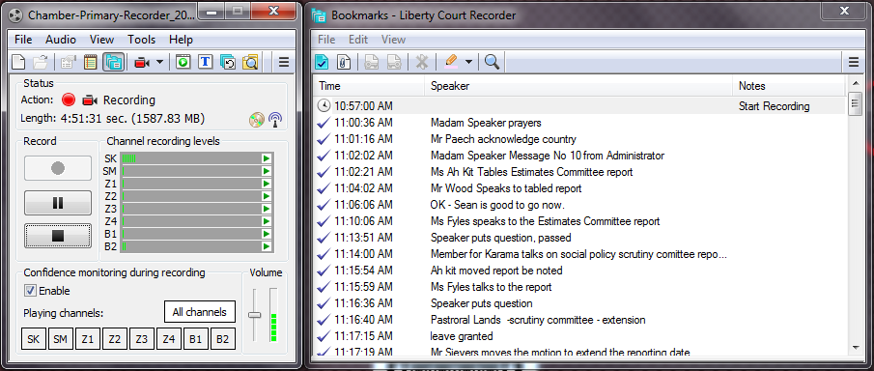Click the first greyed-out bookmark tape icon
The width and height of the screenshot is (874, 371).
pyautogui.click(x=372, y=62)
